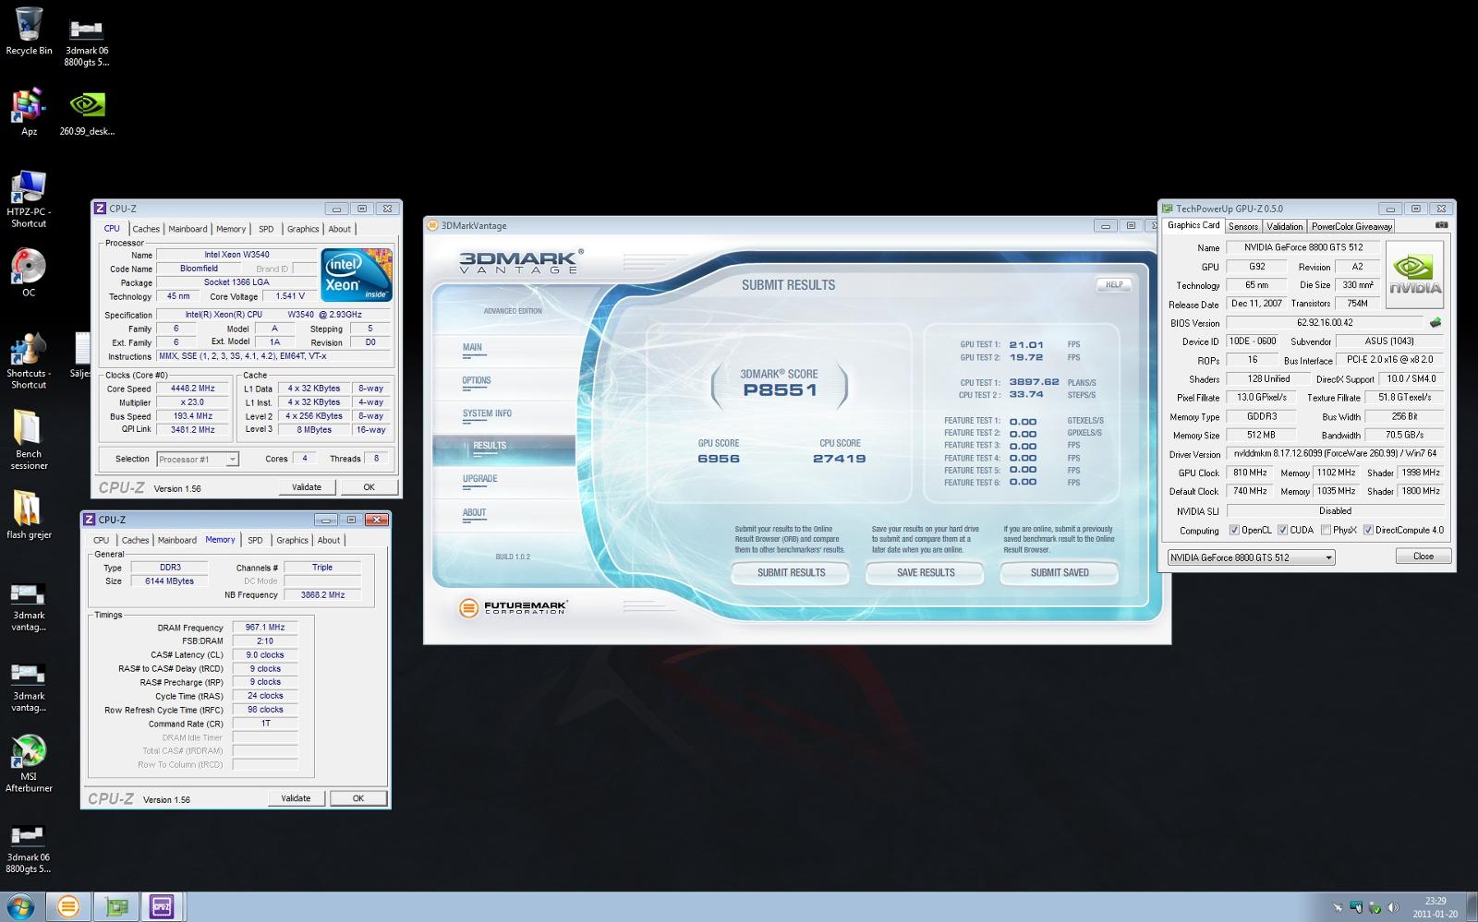
Task: Open the MSI Afterburner desktop icon
Action: pos(29,764)
